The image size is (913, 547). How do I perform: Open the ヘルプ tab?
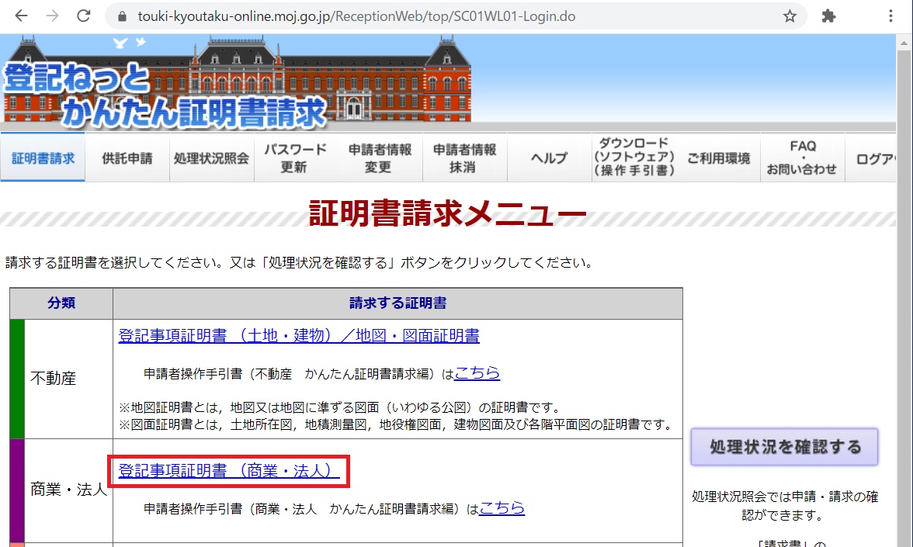pos(549,158)
